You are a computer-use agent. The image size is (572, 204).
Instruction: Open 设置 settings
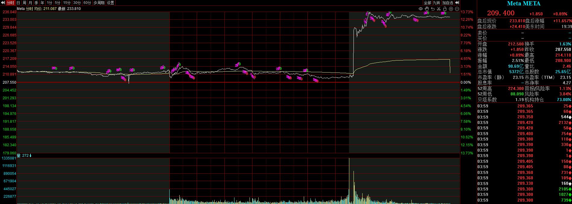[111, 3]
